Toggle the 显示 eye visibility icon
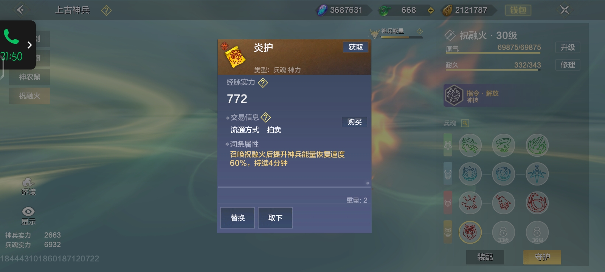 (x=28, y=212)
